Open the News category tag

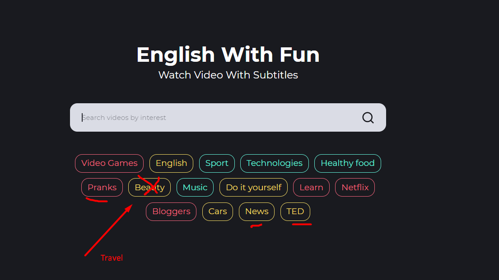tap(256, 211)
